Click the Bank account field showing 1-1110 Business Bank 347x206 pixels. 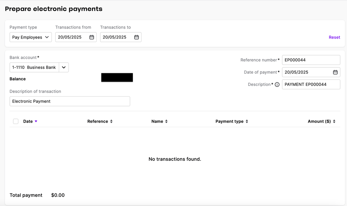[34, 67]
